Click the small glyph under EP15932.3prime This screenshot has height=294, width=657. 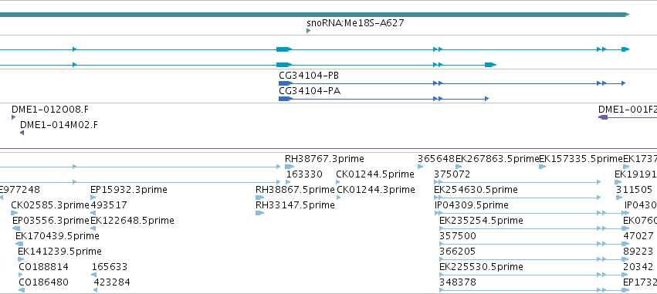point(93,198)
